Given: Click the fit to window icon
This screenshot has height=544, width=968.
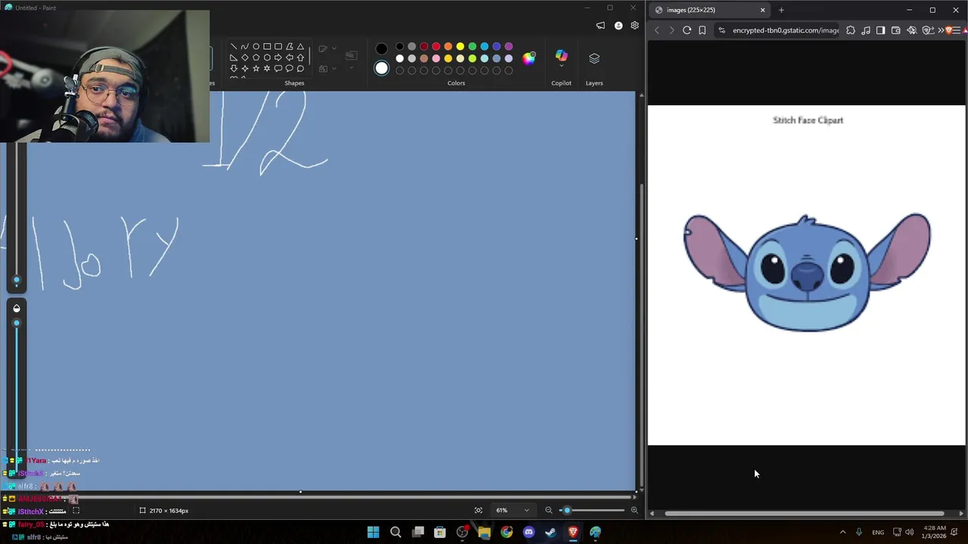Looking at the screenshot, I should [478, 510].
